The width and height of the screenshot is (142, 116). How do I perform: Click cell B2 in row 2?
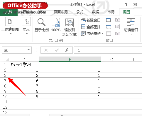pos(70,70)
